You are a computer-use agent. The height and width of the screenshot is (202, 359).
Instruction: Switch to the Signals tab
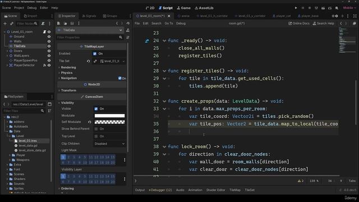pos(89,16)
